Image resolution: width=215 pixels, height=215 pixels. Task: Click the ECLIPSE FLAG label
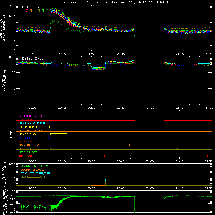29,138
